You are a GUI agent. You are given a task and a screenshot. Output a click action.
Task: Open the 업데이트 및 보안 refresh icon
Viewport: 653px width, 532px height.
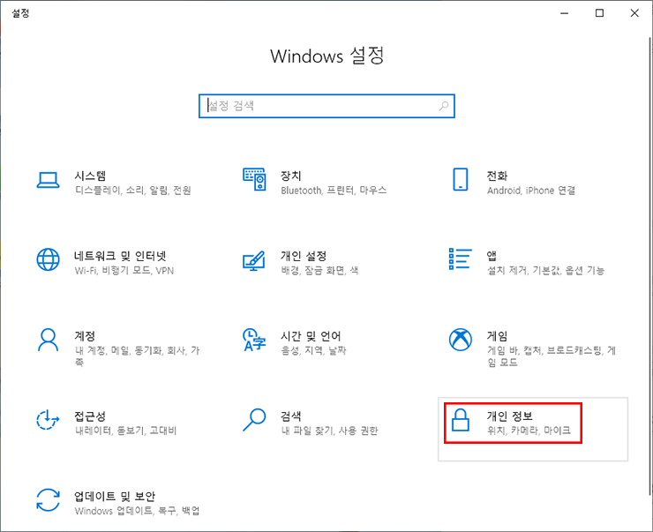click(x=48, y=500)
